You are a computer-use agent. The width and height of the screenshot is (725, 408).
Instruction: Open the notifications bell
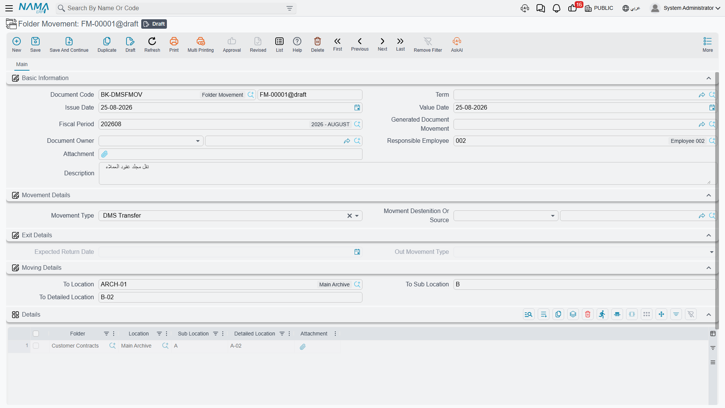click(x=557, y=8)
